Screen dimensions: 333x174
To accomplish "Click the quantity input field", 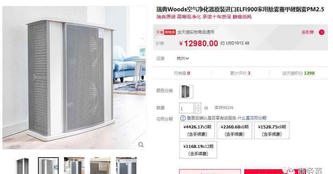I will click(186, 108).
